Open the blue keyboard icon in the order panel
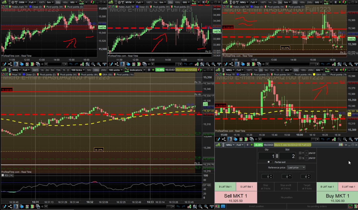The width and height of the screenshot is (358, 210). pyautogui.click(x=223, y=206)
